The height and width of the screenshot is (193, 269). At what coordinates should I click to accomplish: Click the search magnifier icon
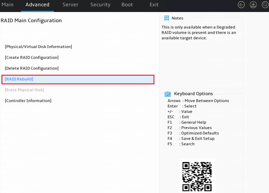coord(265,5)
